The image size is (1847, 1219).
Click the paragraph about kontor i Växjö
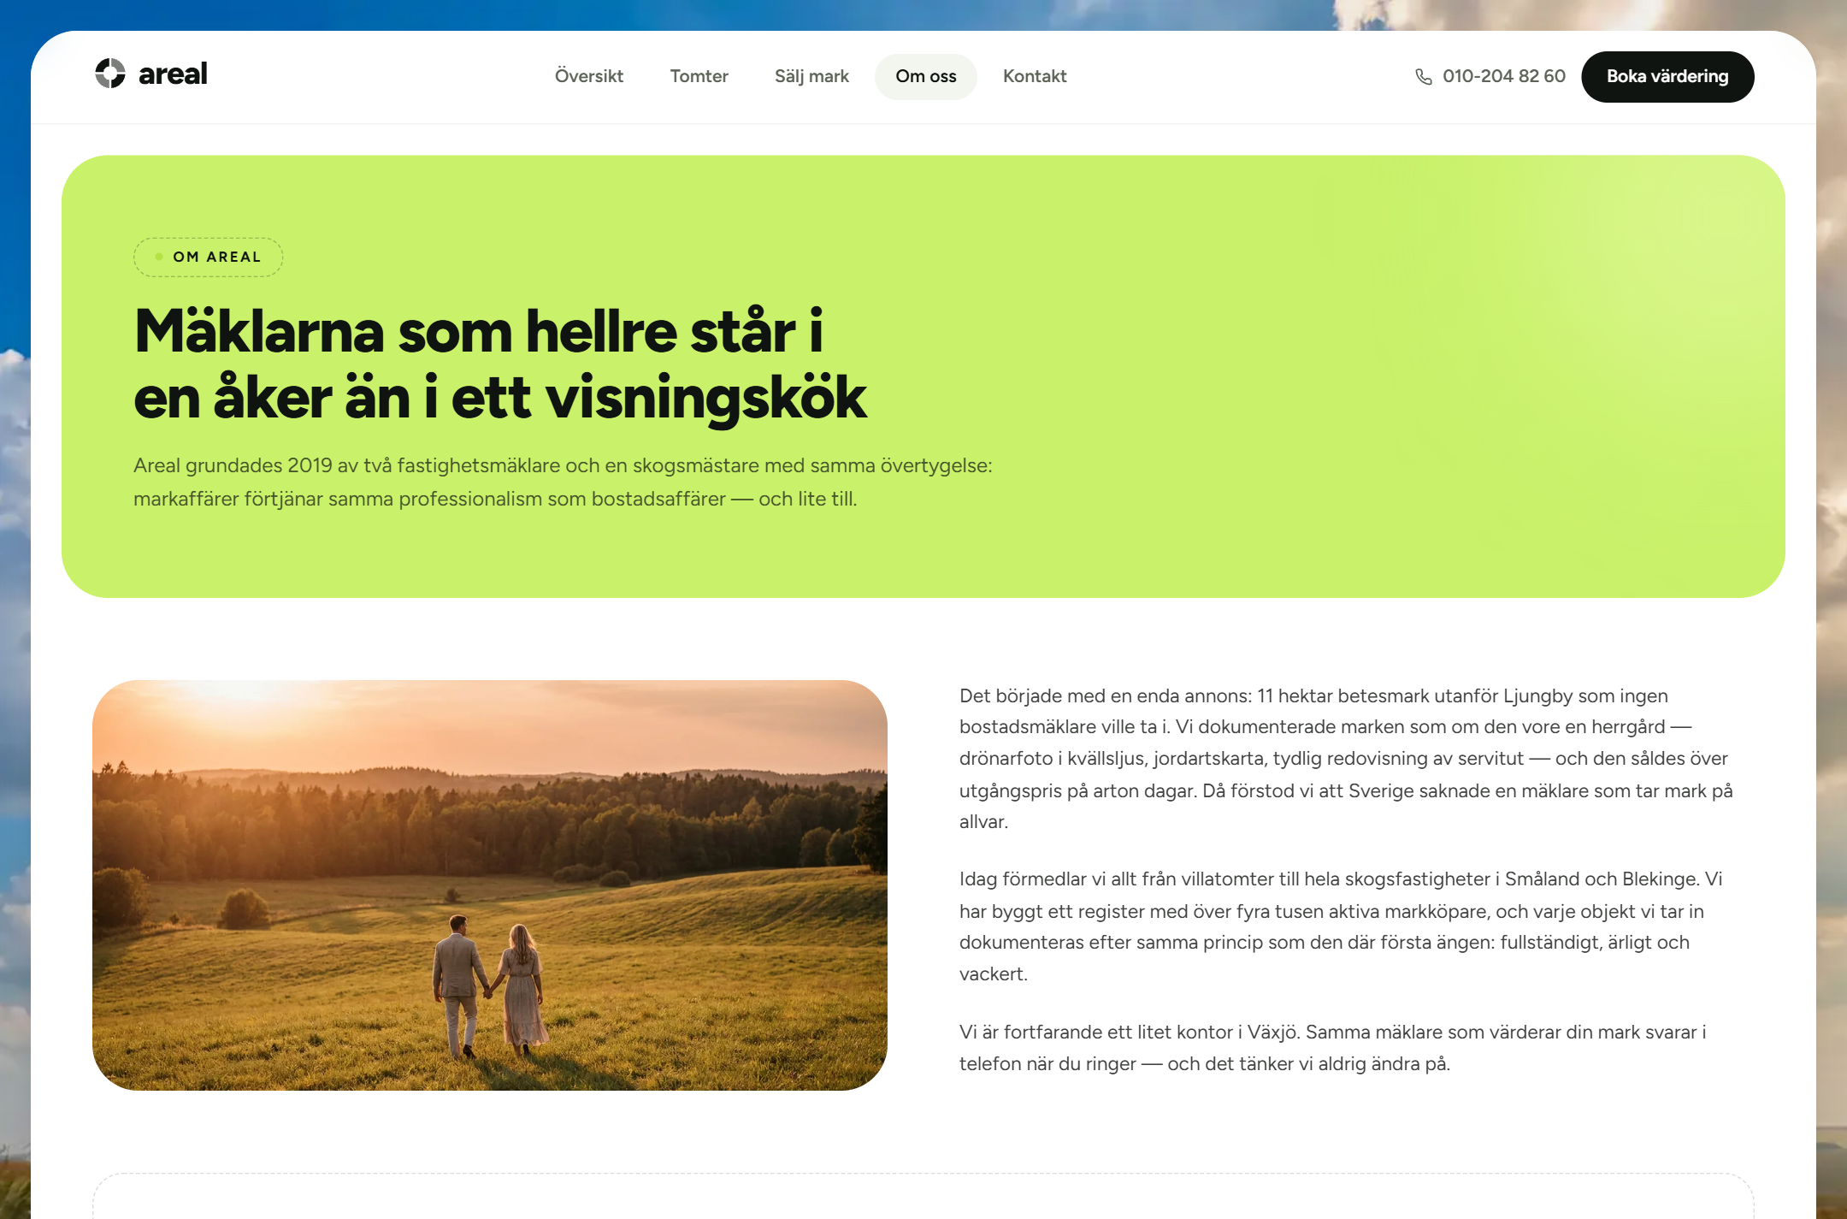[1334, 1048]
